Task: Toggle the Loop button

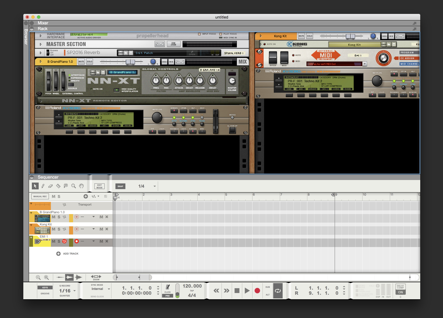Action: coord(278,291)
